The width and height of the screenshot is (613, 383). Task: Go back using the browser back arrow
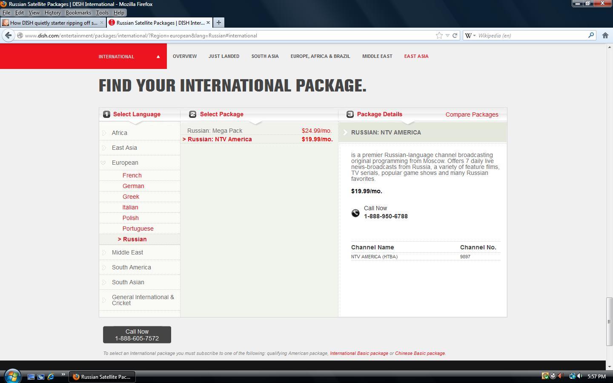point(8,35)
